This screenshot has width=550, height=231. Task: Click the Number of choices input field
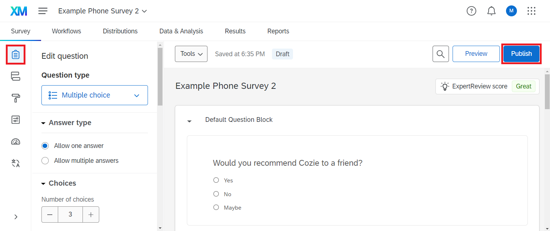pos(70,215)
